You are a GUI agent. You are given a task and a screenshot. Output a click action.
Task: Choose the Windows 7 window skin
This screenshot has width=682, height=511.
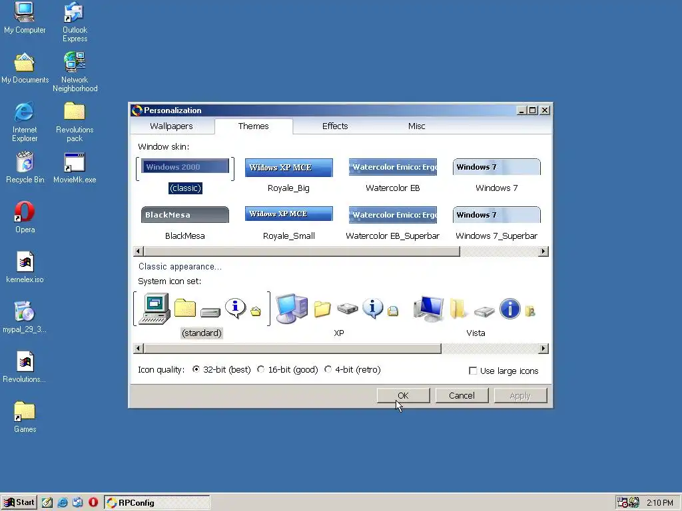pyautogui.click(x=497, y=176)
